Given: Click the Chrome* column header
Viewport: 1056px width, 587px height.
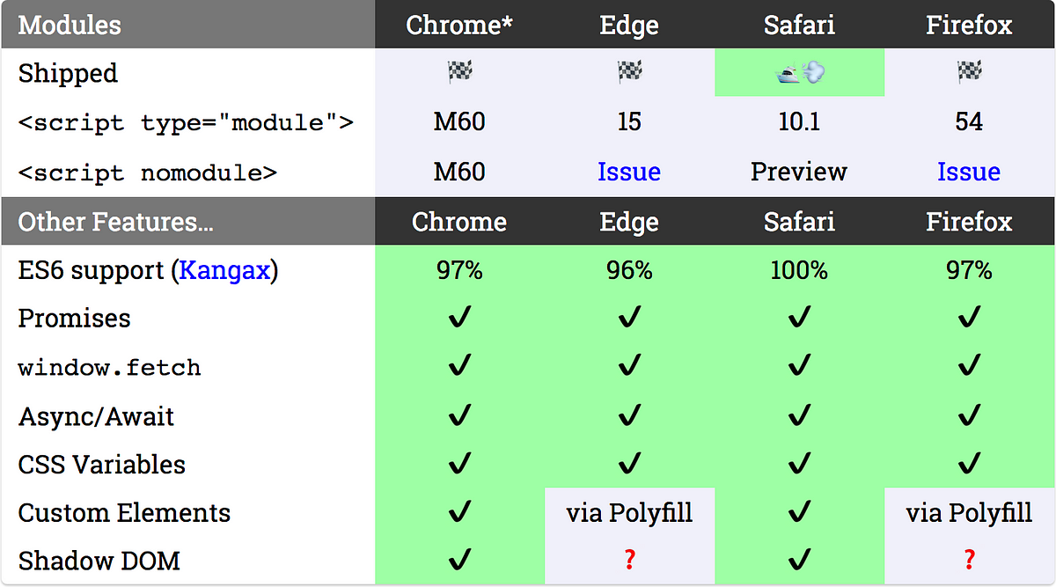Looking at the screenshot, I should click(459, 25).
